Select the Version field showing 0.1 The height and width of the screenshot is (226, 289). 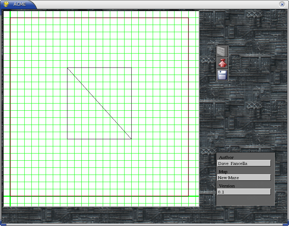244,192
